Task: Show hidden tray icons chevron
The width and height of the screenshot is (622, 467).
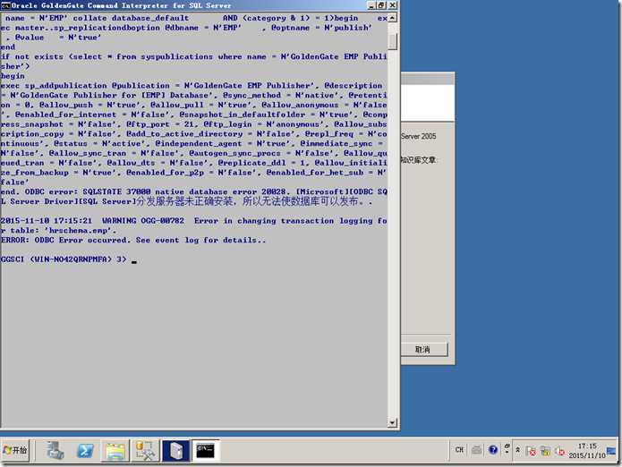Action: coord(517,450)
